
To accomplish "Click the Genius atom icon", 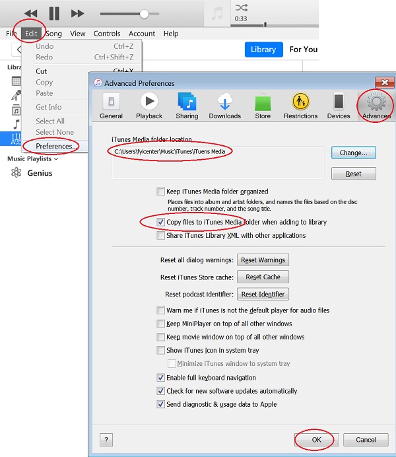I will (16, 172).
